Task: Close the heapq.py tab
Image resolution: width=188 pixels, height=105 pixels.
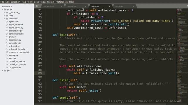Action: pyautogui.click(x=133, y=6)
